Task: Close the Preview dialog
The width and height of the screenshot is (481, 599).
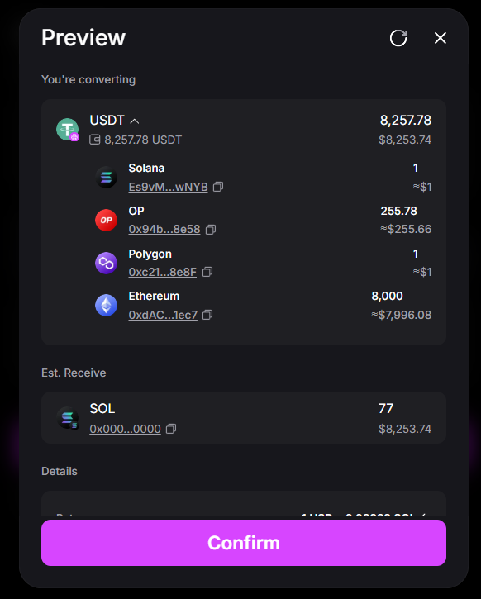Action: (x=441, y=38)
